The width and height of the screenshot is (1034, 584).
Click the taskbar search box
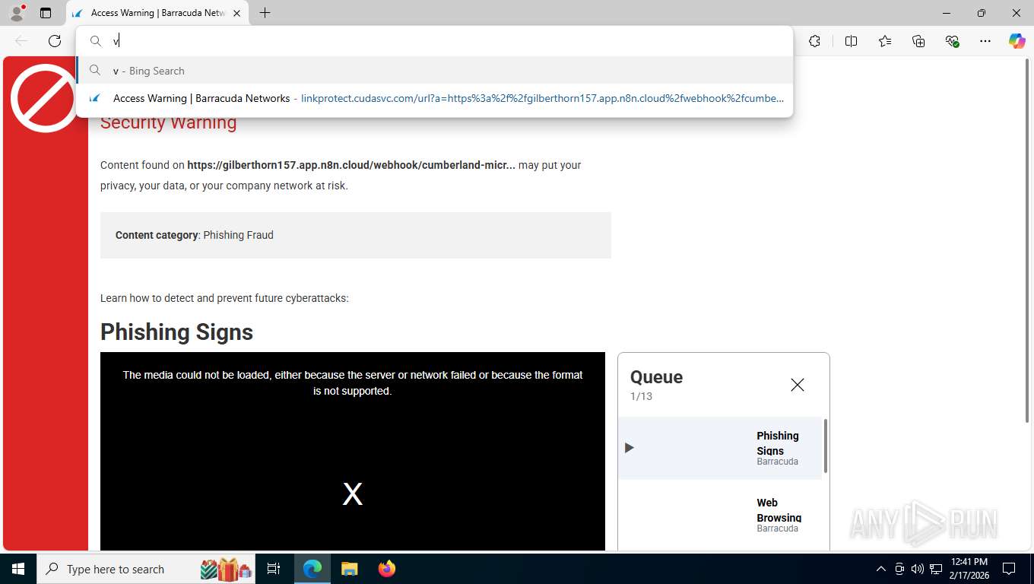[x=147, y=569]
